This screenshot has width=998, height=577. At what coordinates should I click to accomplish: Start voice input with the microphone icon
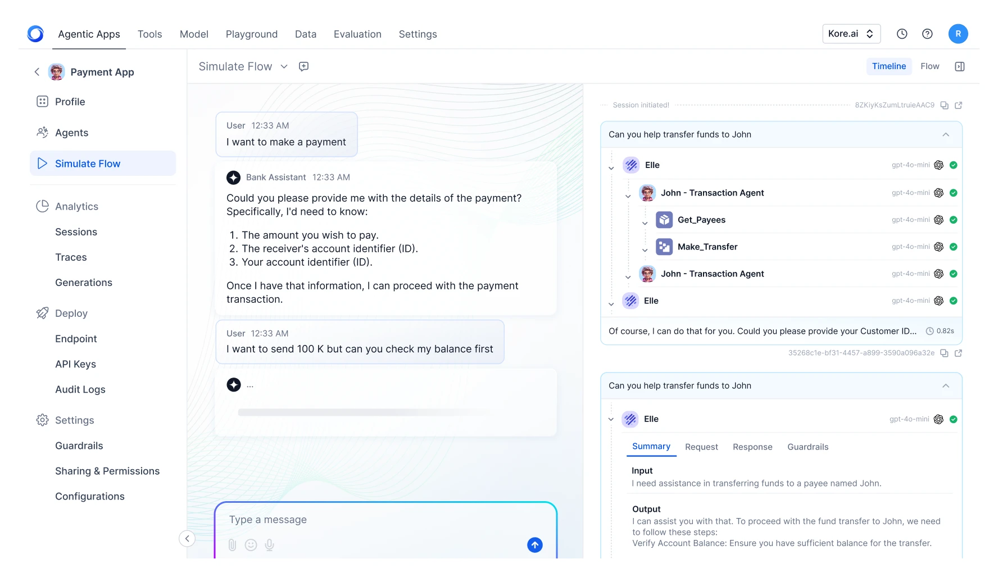270,544
